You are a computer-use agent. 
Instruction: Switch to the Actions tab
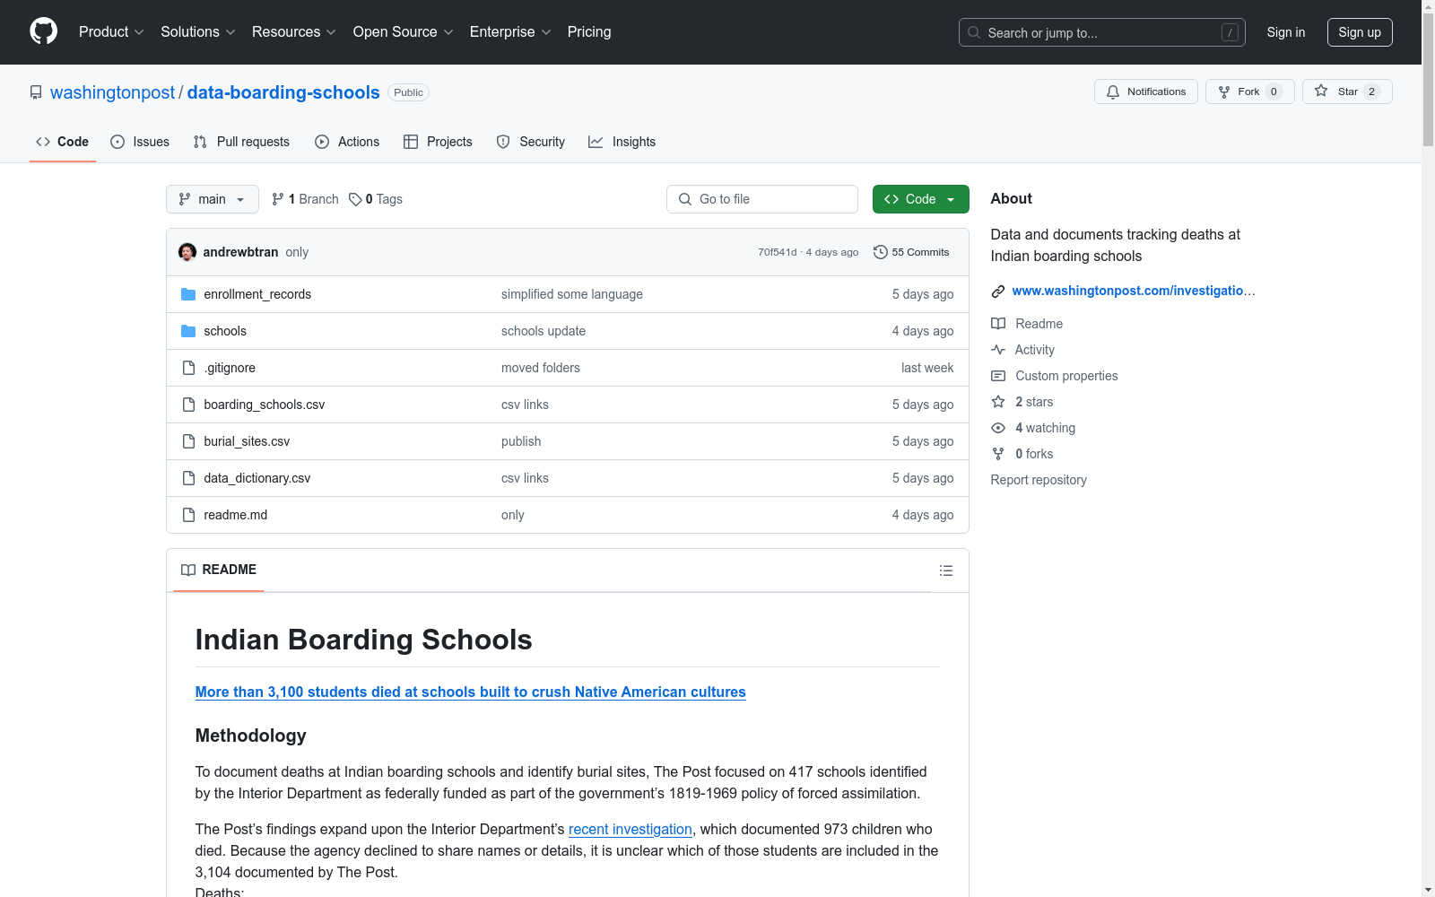click(x=347, y=142)
